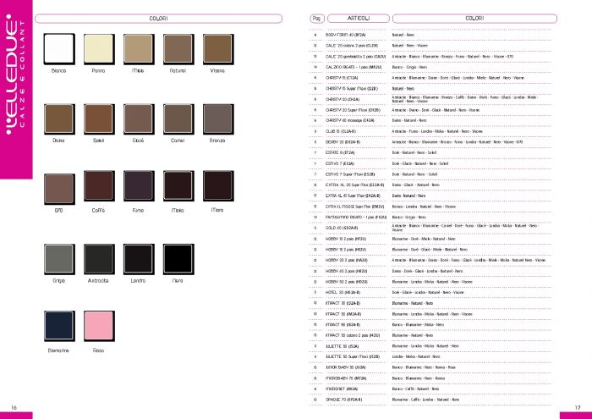Pick the Caffè dark brown swatch
Viewport: 592px width, 419px height.
(99, 186)
